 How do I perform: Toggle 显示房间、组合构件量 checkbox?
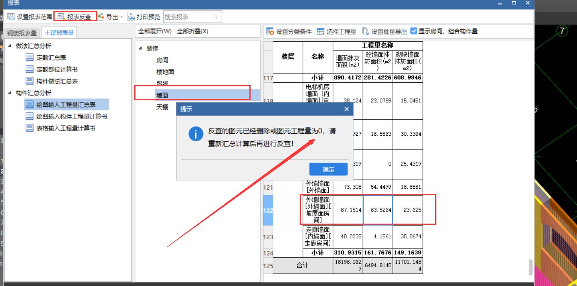point(414,31)
